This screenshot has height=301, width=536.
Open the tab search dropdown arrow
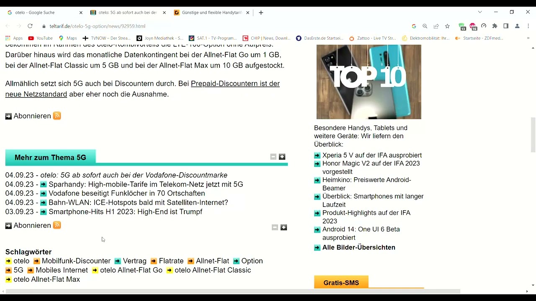coord(480,12)
